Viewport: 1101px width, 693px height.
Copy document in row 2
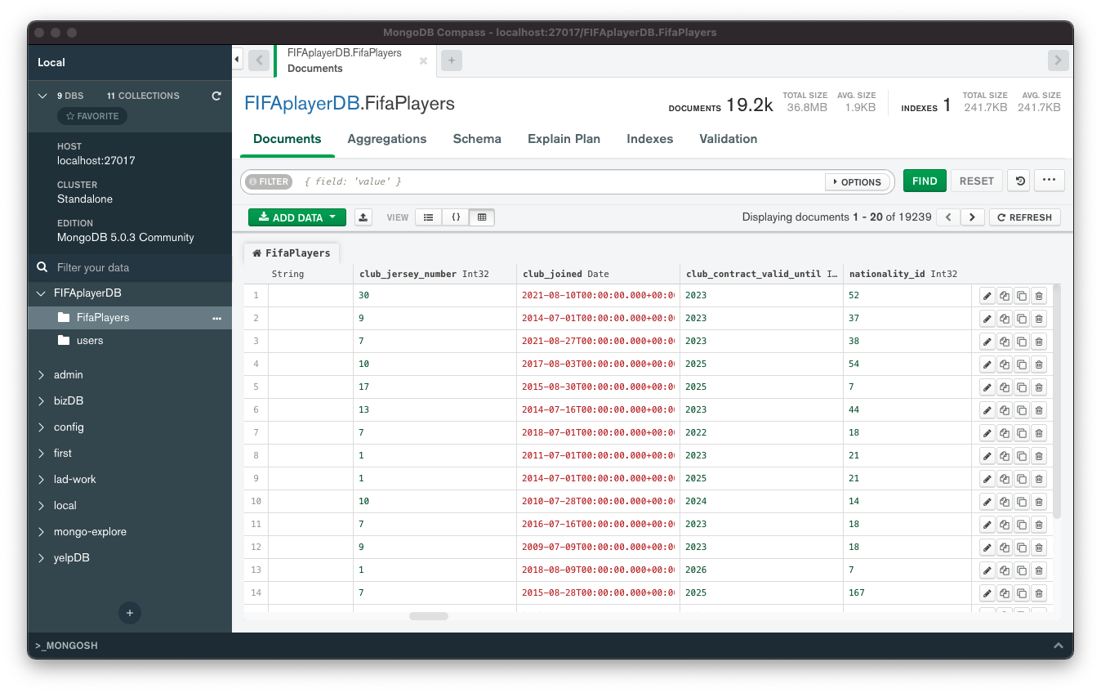pyautogui.click(x=1005, y=319)
